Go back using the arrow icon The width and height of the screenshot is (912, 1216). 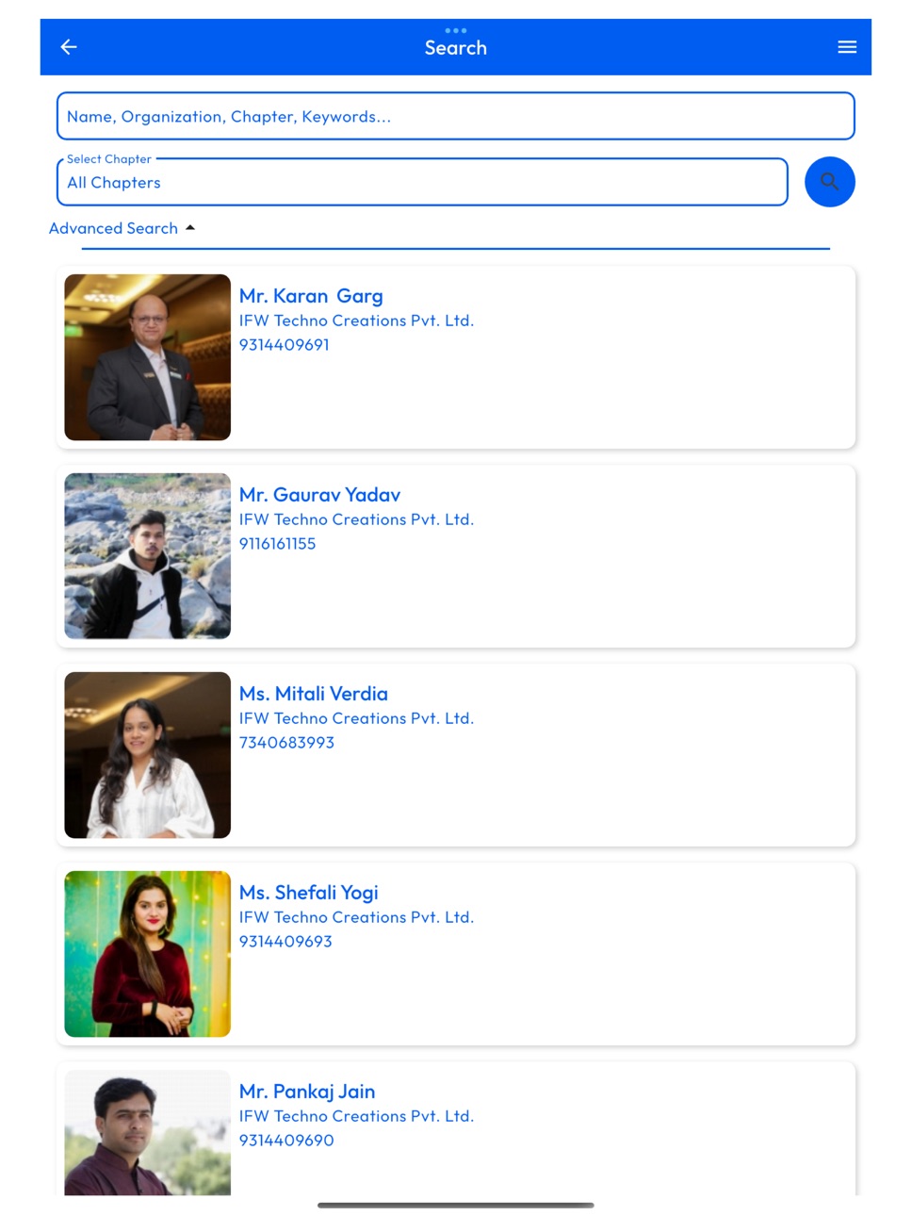tap(69, 47)
